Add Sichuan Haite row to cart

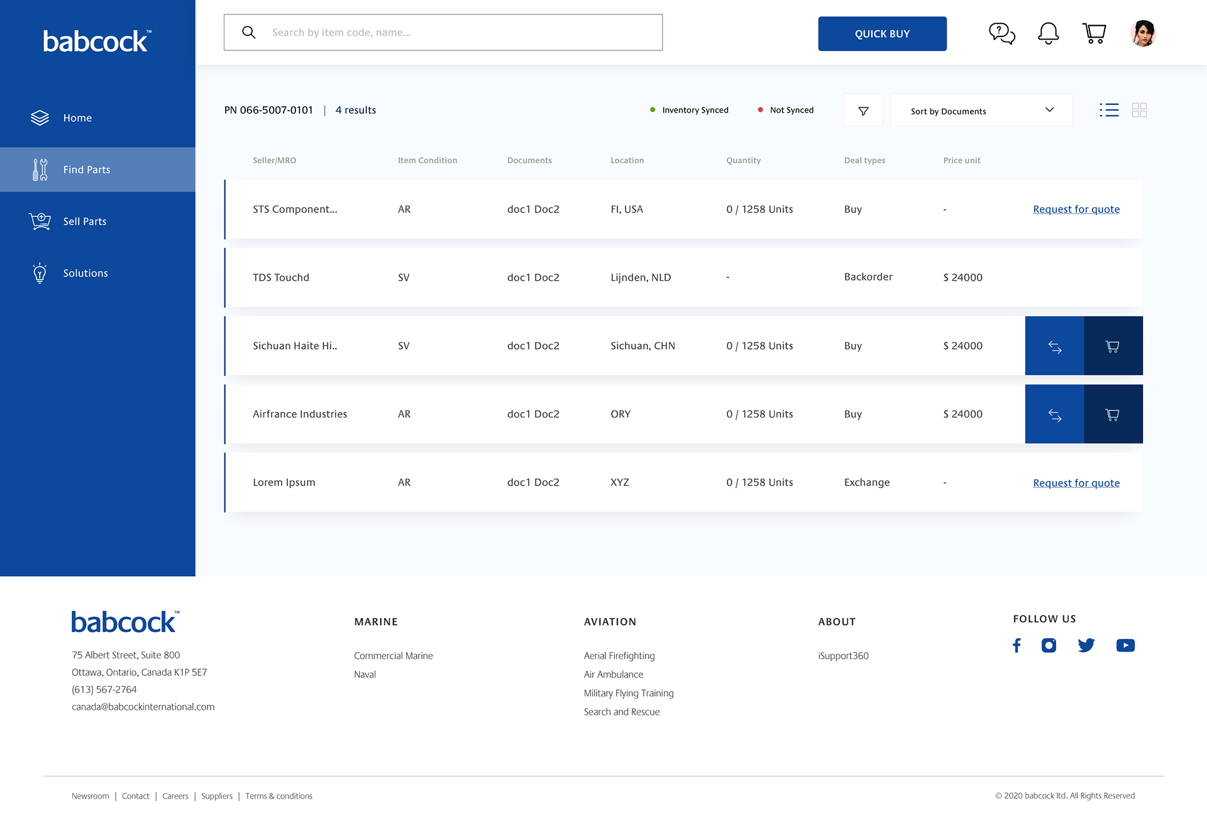pos(1113,346)
